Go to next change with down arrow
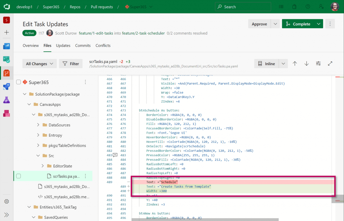Screen dimensions: 344x221 [x=306, y=63]
